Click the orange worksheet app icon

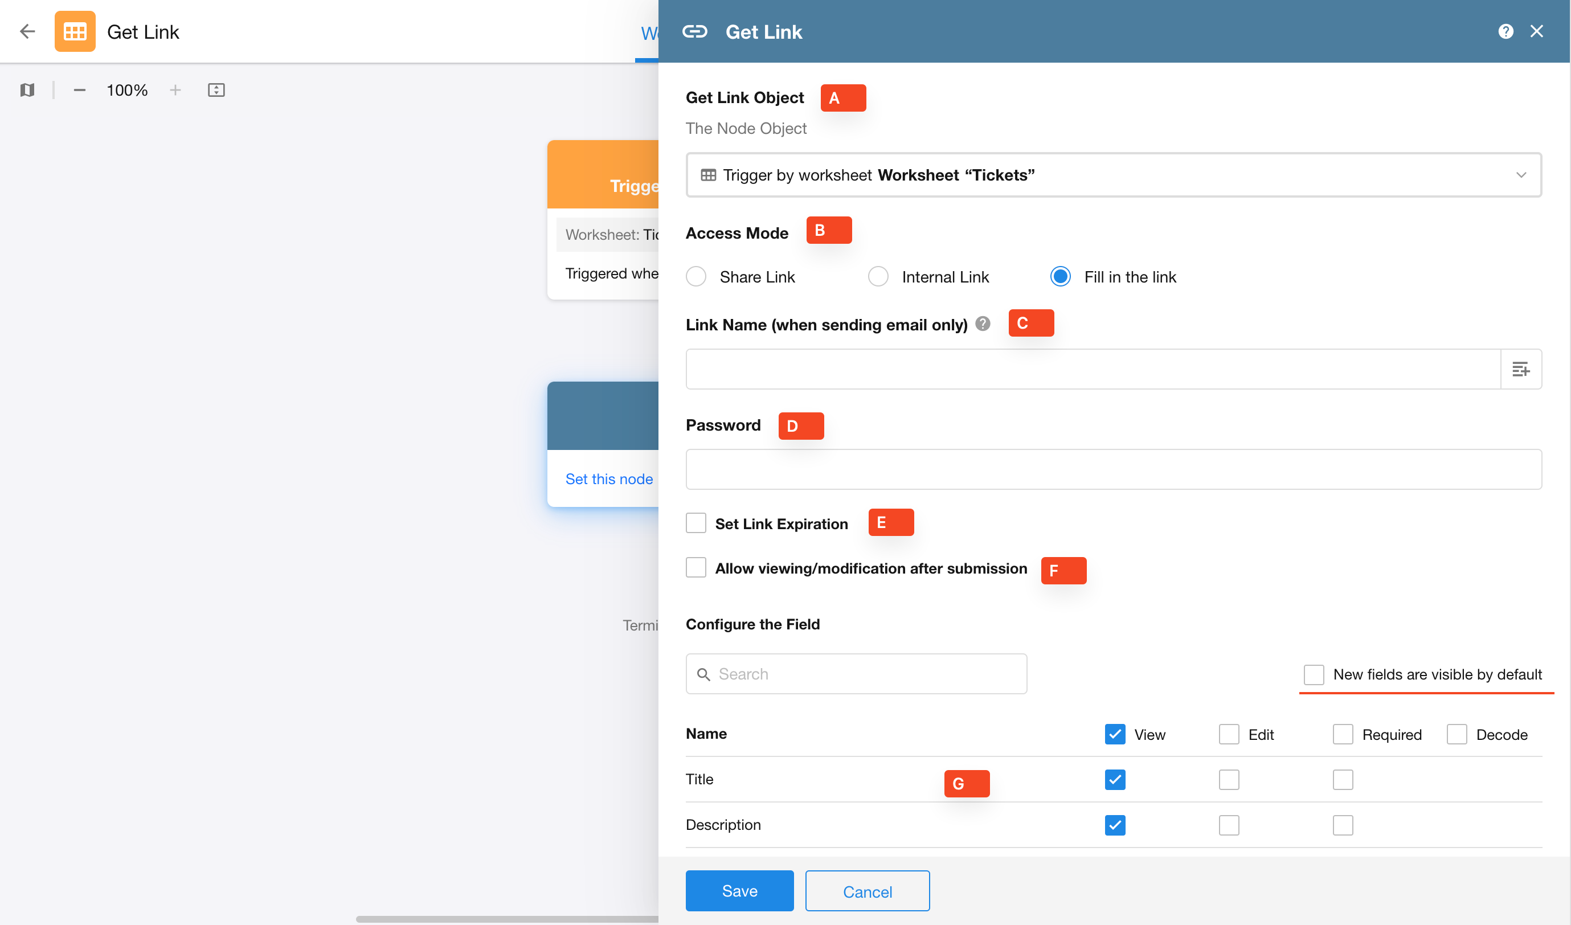pos(75,31)
